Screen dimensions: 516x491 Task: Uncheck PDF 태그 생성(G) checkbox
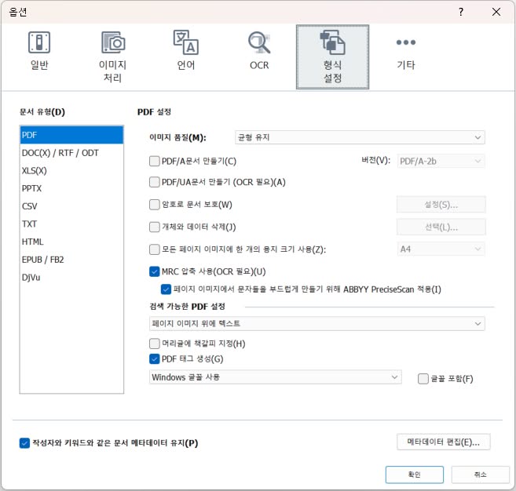click(155, 358)
